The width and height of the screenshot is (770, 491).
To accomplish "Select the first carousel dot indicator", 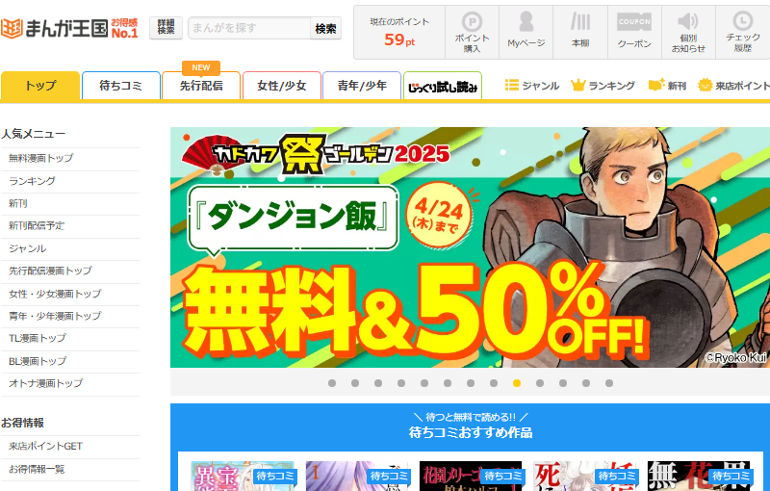I will [332, 383].
